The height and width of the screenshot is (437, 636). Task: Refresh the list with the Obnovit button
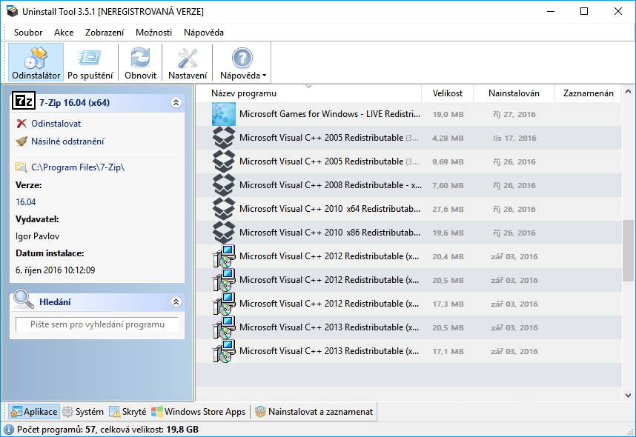(x=140, y=62)
